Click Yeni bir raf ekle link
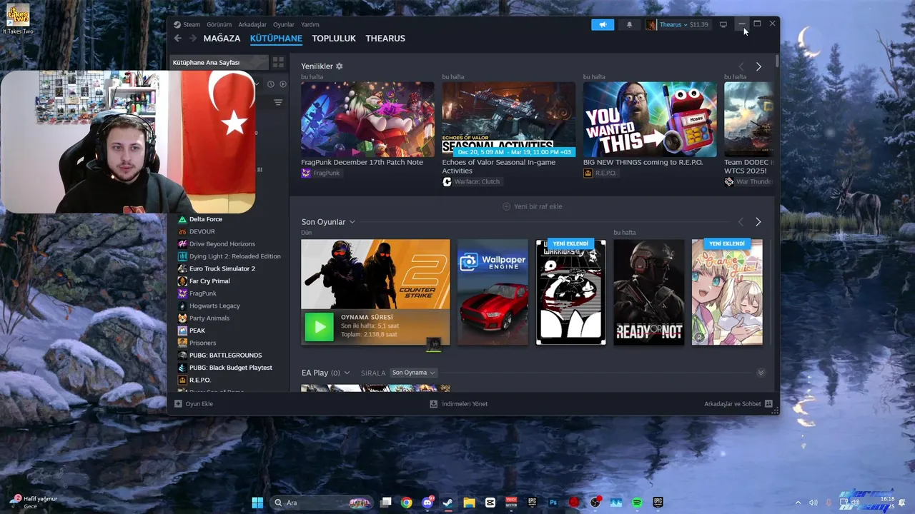Viewport: 915px width, 514px height. coord(533,206)
